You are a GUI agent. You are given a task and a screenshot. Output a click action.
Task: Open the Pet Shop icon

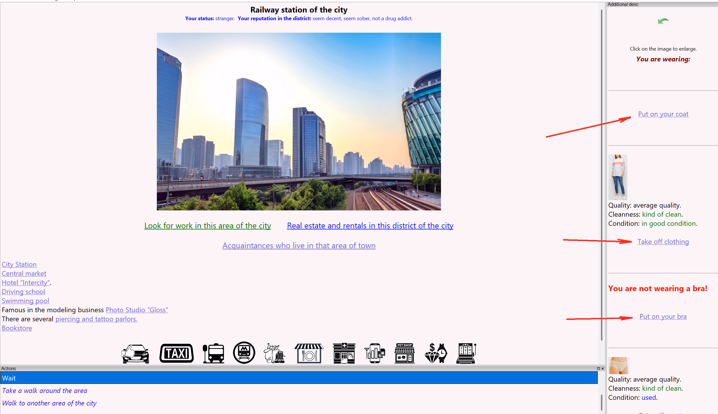(404, 353)
